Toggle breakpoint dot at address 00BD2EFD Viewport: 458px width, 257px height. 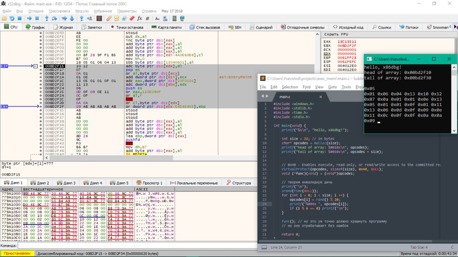tap(41, 33)
